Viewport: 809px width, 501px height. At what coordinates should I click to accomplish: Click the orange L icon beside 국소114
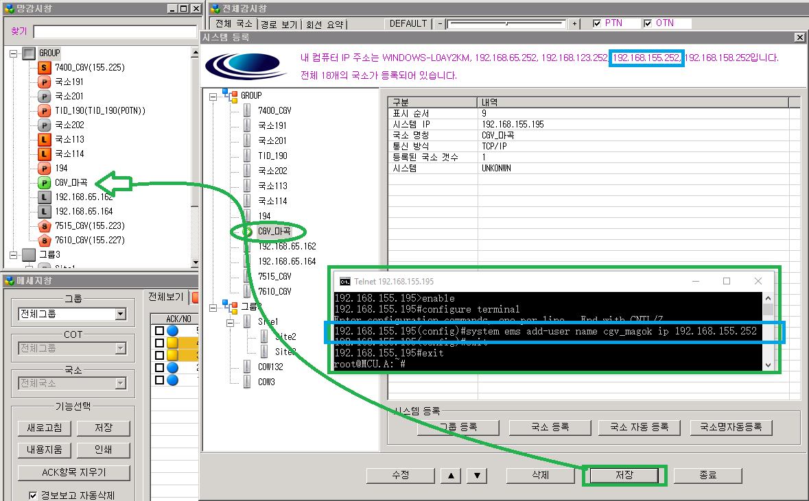45,154
